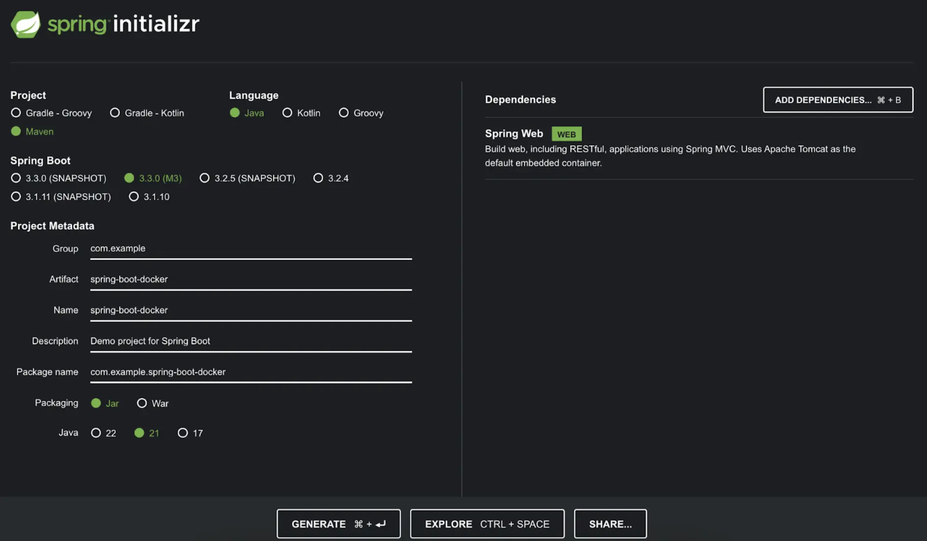Click the Spring Initializr leaf logo

point(26,24)
